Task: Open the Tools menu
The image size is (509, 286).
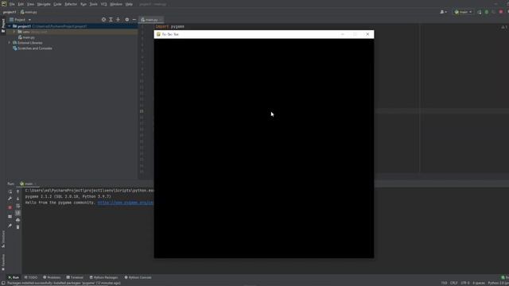Action: coord(94,4)
